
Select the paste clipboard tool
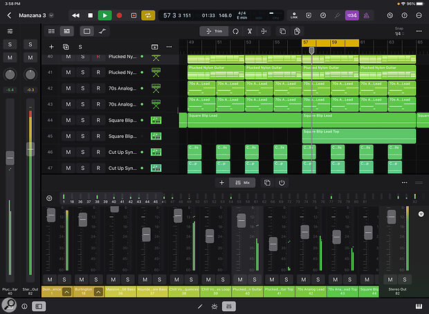coord(297,31)
